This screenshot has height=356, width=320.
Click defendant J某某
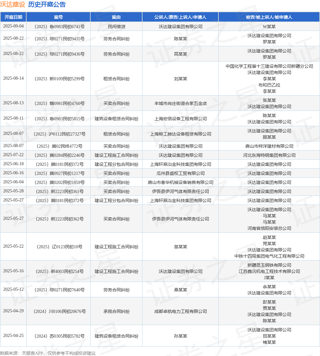tap(269, 278)
